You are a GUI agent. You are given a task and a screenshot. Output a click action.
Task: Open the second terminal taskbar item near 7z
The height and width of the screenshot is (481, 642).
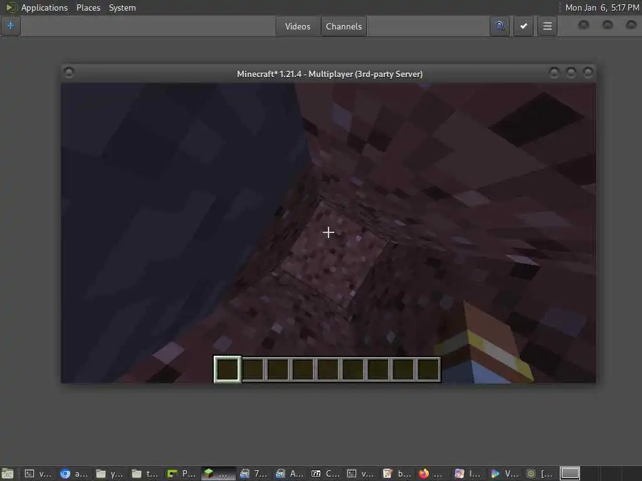360,473
